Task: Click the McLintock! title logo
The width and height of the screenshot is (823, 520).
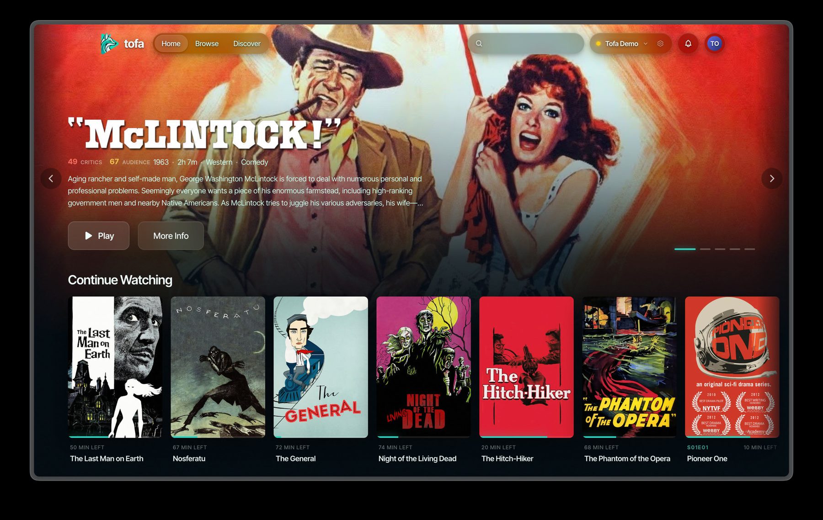Action: pyautogui.click(x=204, y=134)
